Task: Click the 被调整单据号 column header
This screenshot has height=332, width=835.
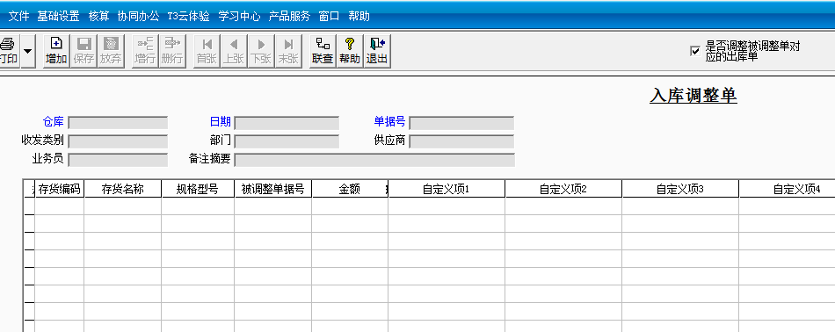Action: tap(272, 189)
